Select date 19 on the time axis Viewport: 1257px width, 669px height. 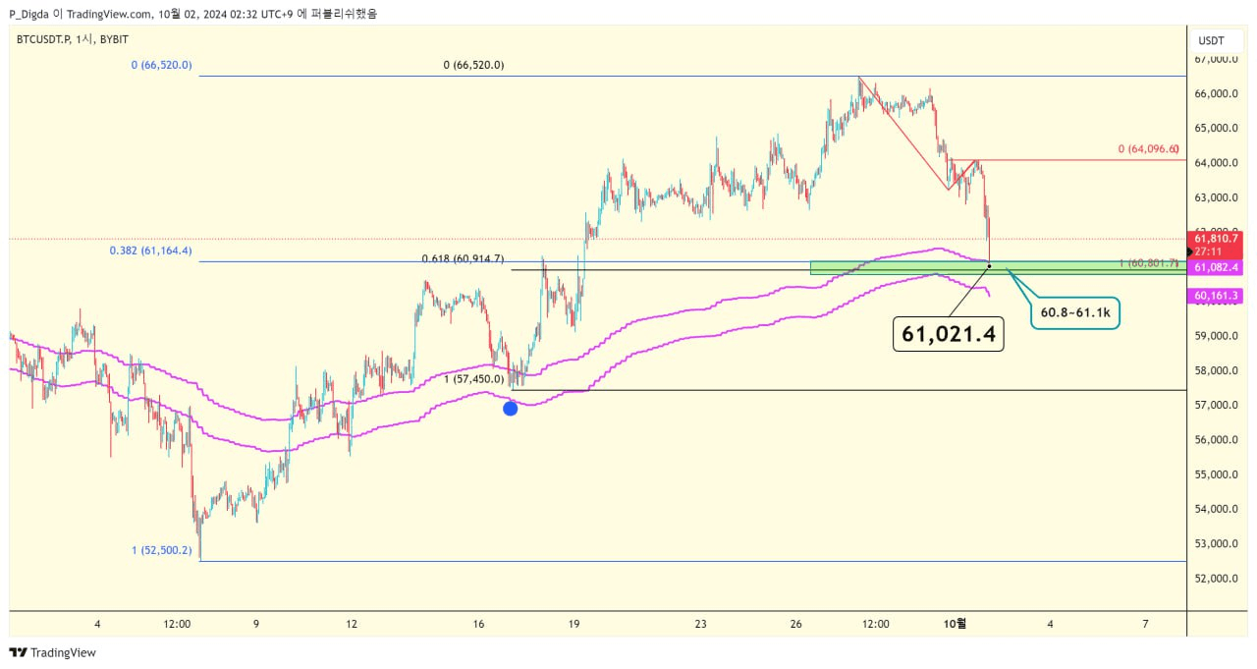574,624
